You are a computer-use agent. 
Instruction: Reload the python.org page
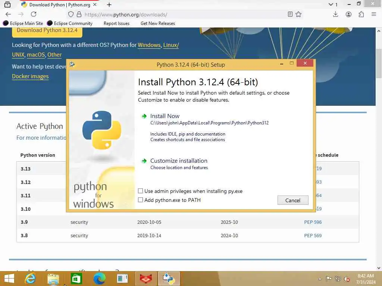tap(34, 15)
